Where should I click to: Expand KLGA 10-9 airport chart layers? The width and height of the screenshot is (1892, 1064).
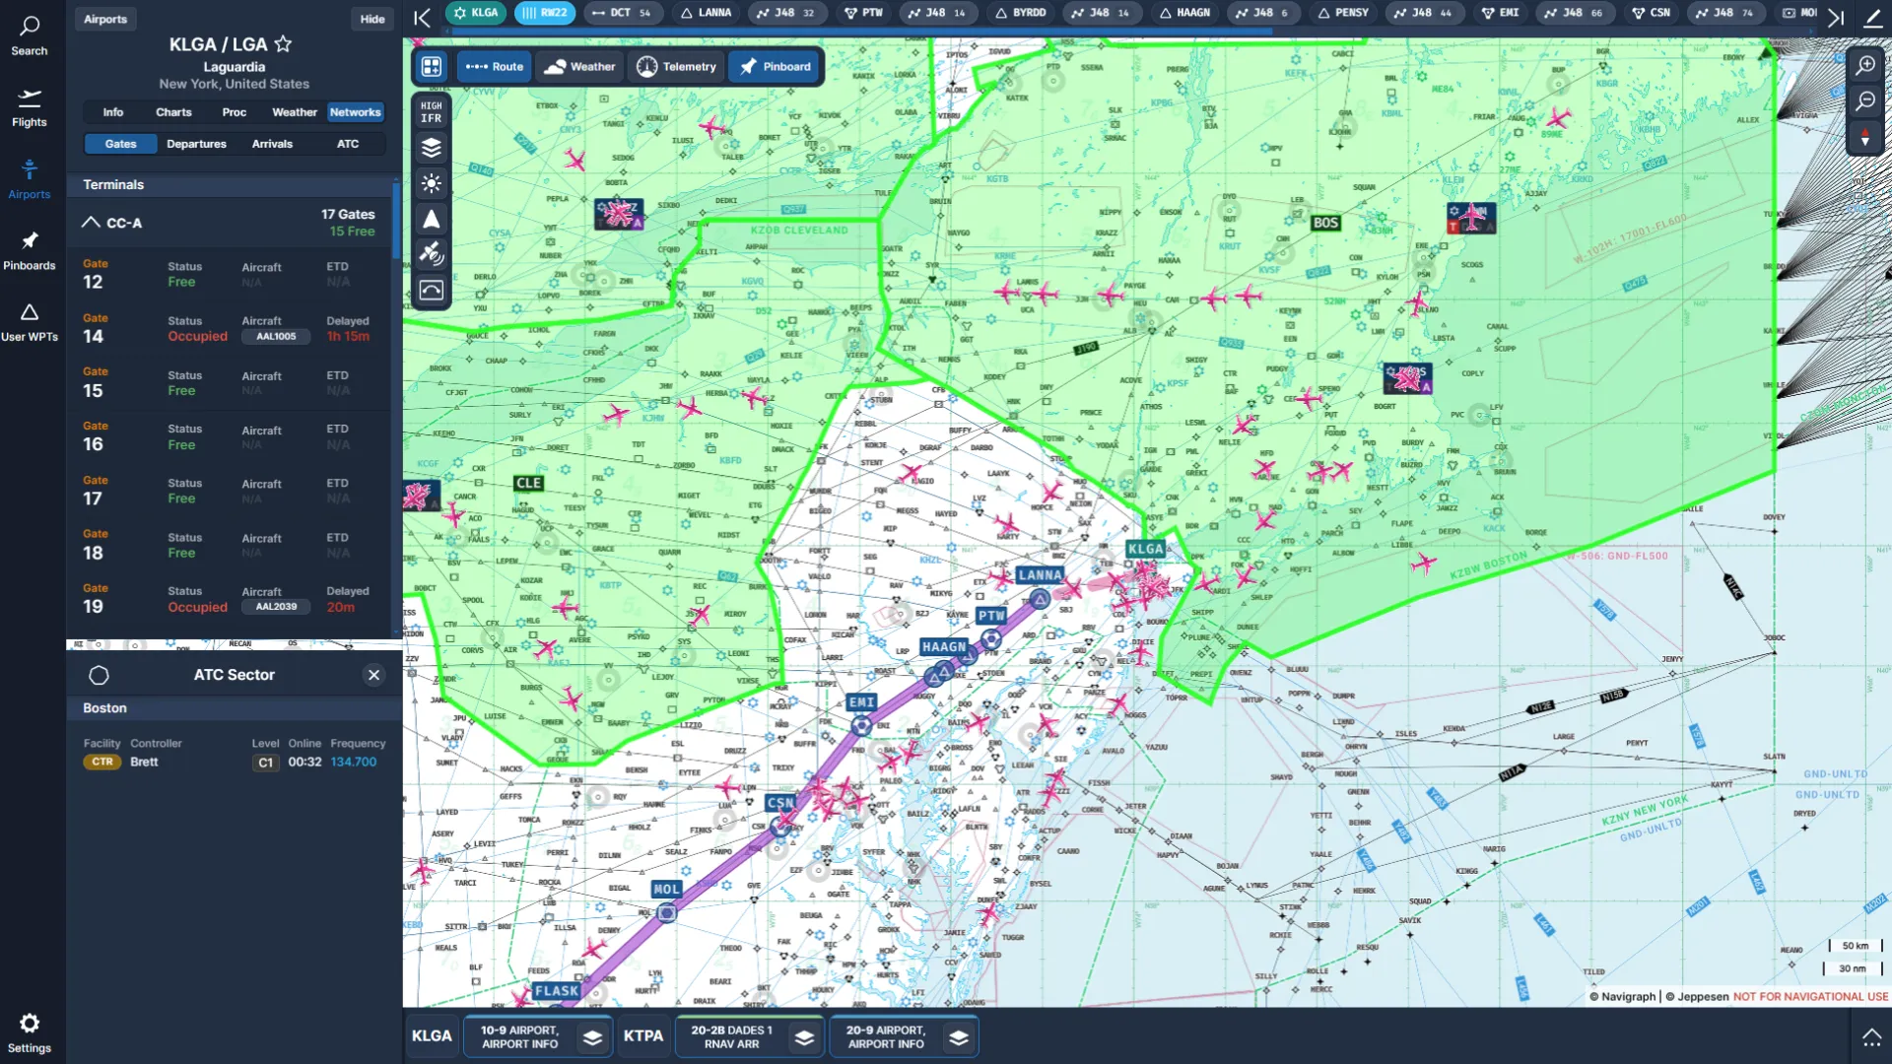(592, 1037)
